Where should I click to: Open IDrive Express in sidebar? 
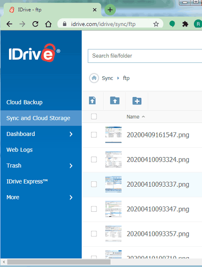point(27,182)
